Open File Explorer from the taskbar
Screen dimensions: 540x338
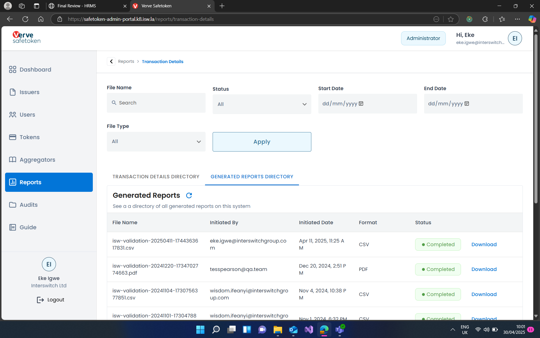pos(278,330)
